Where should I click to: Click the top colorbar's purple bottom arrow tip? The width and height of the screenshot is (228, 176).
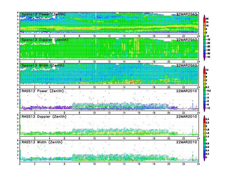[x=204, y=59]
